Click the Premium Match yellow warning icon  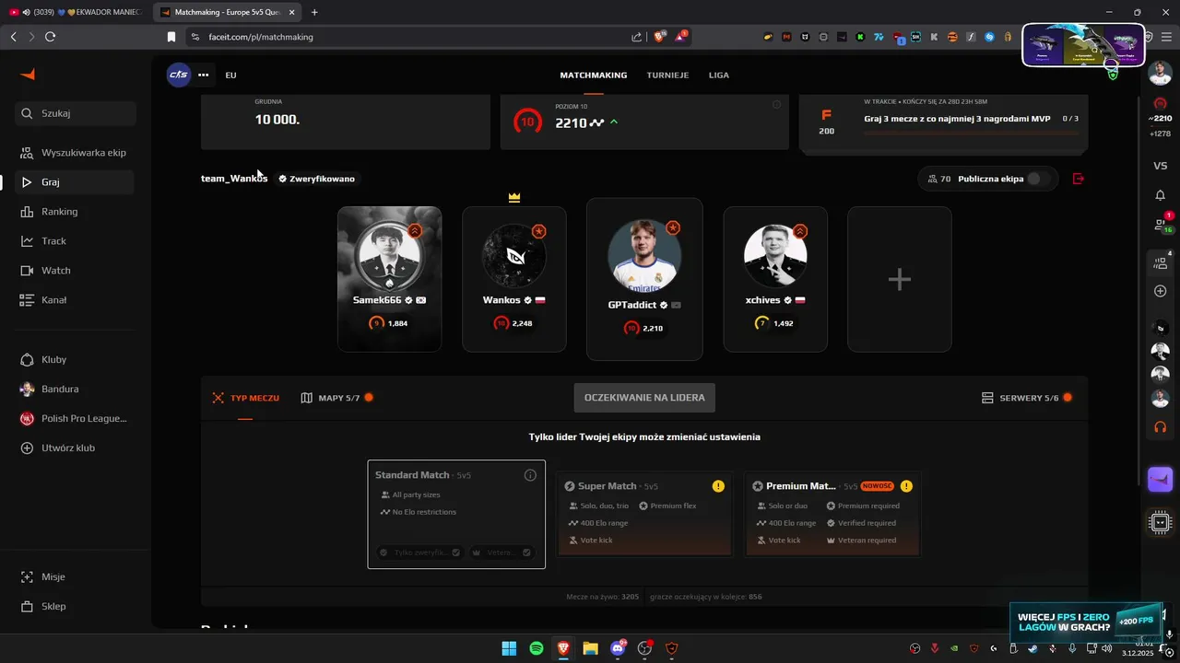click(x=906, y=486)
